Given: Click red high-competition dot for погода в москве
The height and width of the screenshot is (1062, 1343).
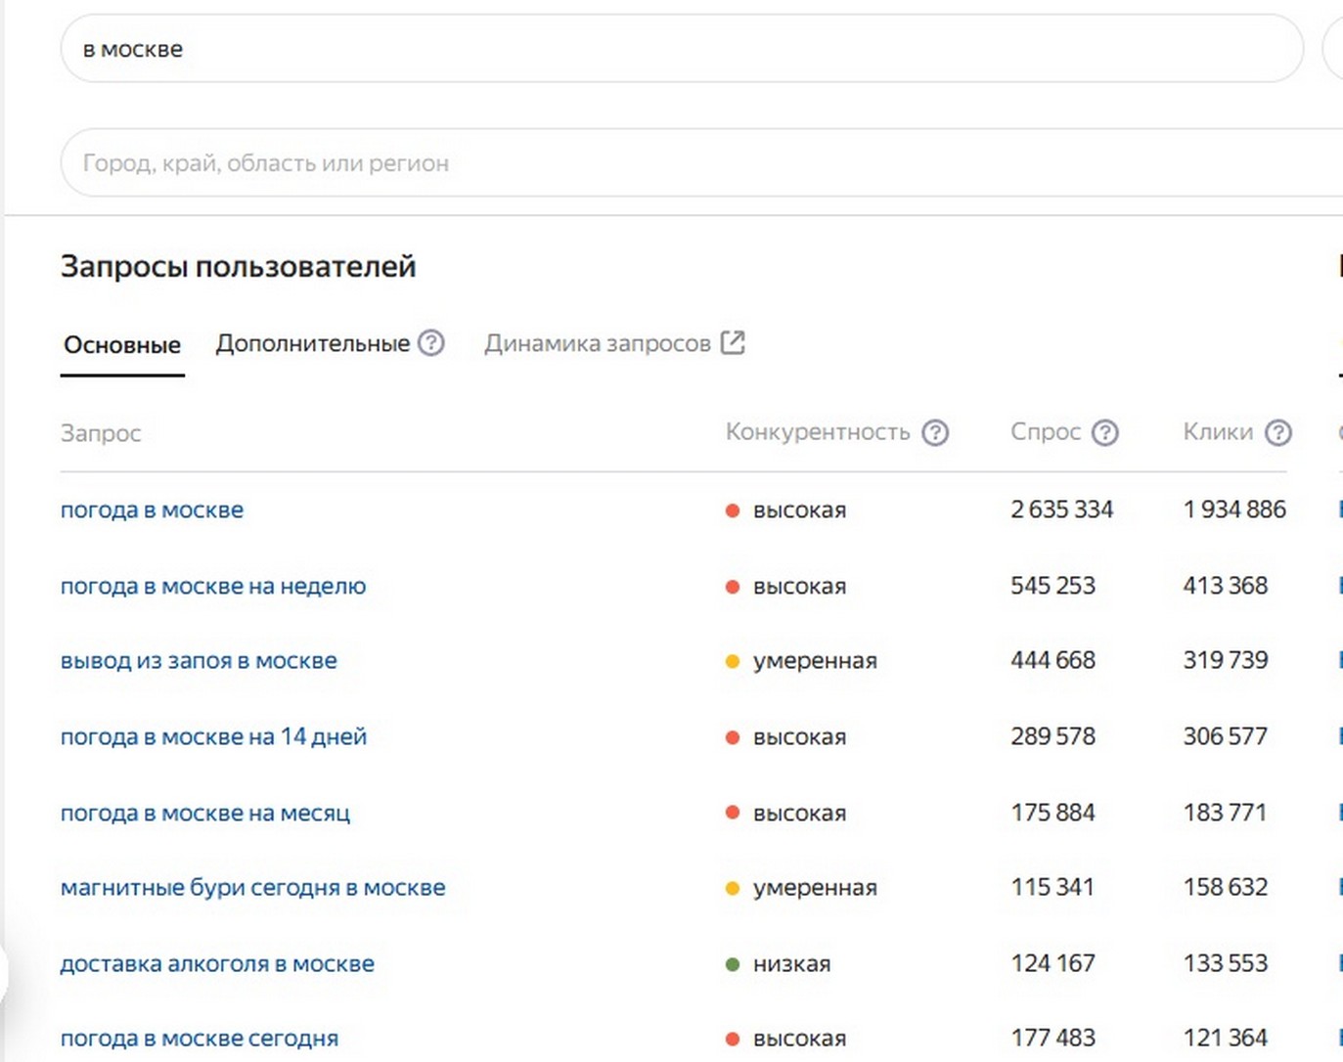Looking at the screenshot, I should click(x=732, y=509).
